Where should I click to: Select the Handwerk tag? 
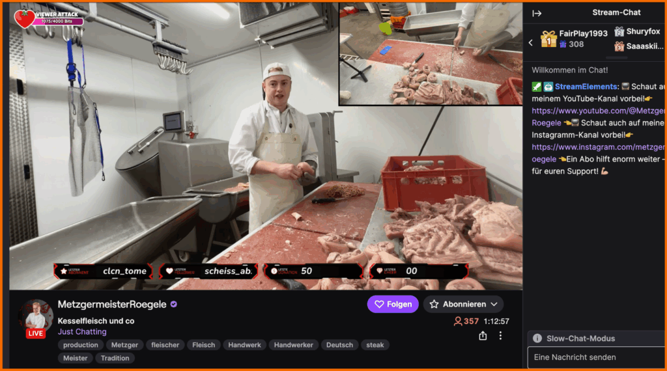[244, 345]
